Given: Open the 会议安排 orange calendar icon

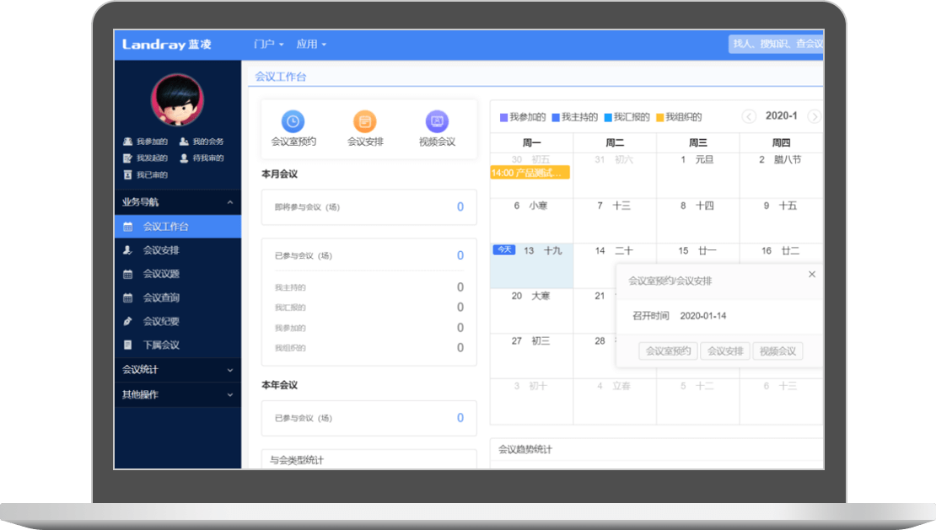Looking at the screenshot, I should coord(365,121).
